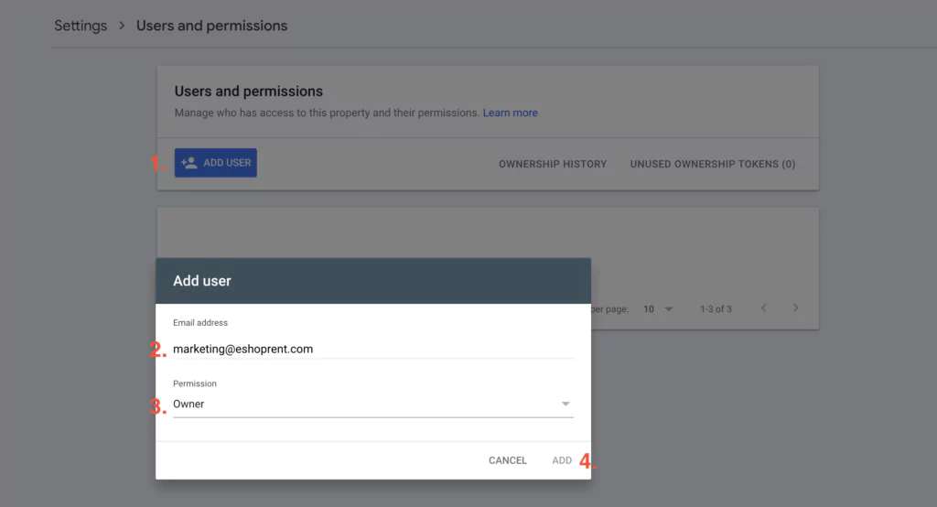Go back to Settings in the breadcrumb
This screenshot has width=937, height=507.
point(81,26)
